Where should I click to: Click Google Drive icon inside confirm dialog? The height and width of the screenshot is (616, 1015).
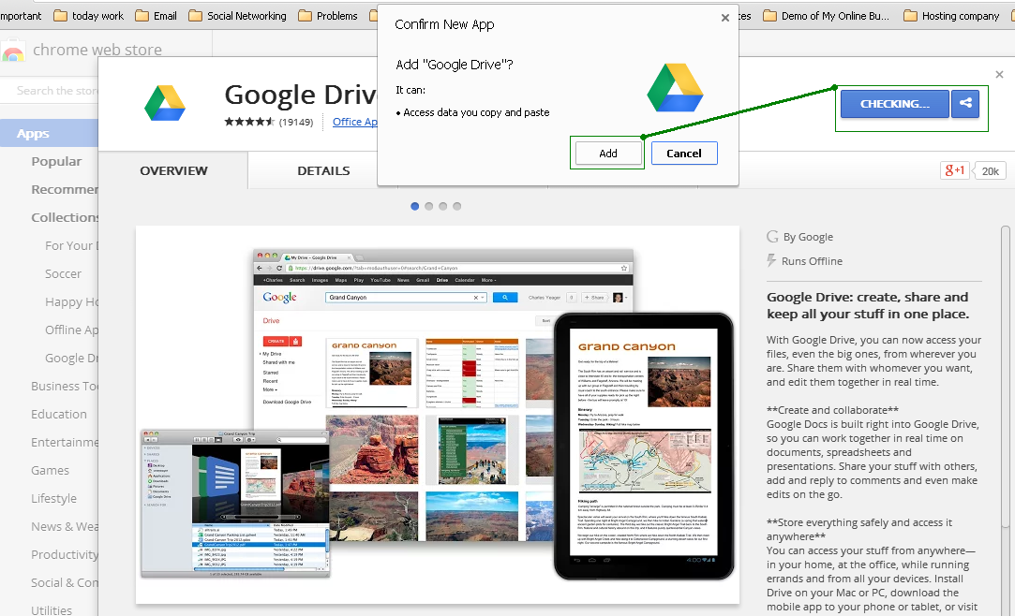pos(675,88)
